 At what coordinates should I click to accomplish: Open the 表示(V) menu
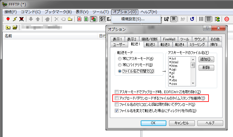click(82, 12)
